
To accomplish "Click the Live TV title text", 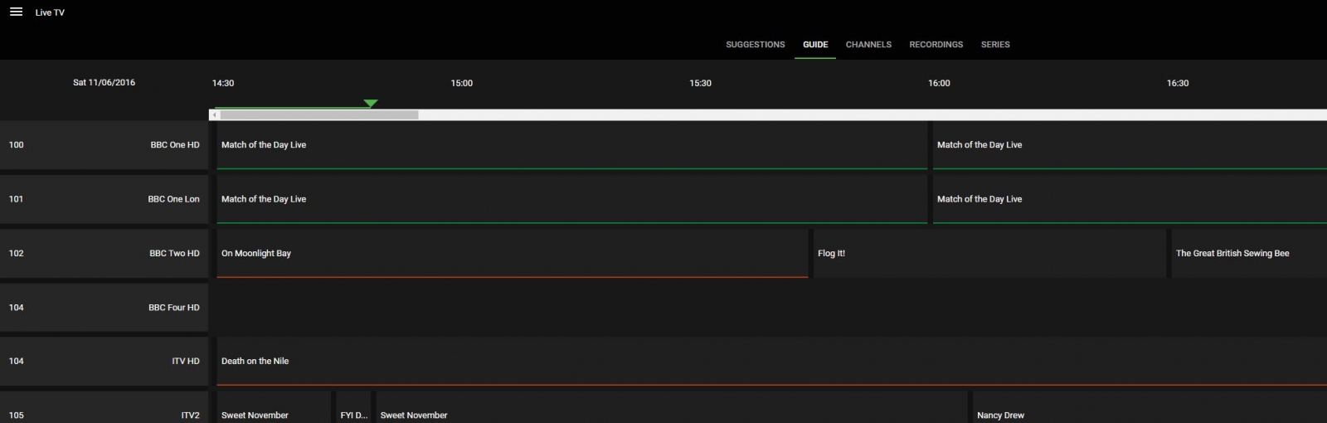I will click(x=50, y=12).
